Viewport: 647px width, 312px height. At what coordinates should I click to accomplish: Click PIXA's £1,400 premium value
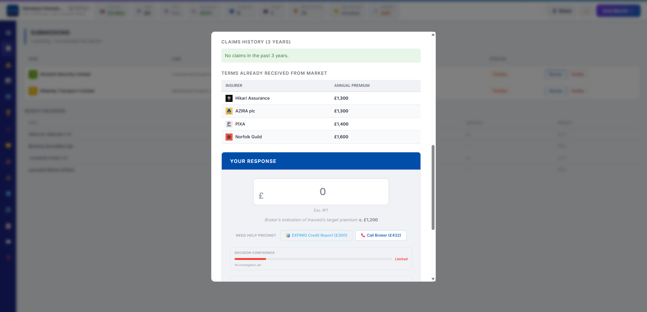[x=341, y=124]
